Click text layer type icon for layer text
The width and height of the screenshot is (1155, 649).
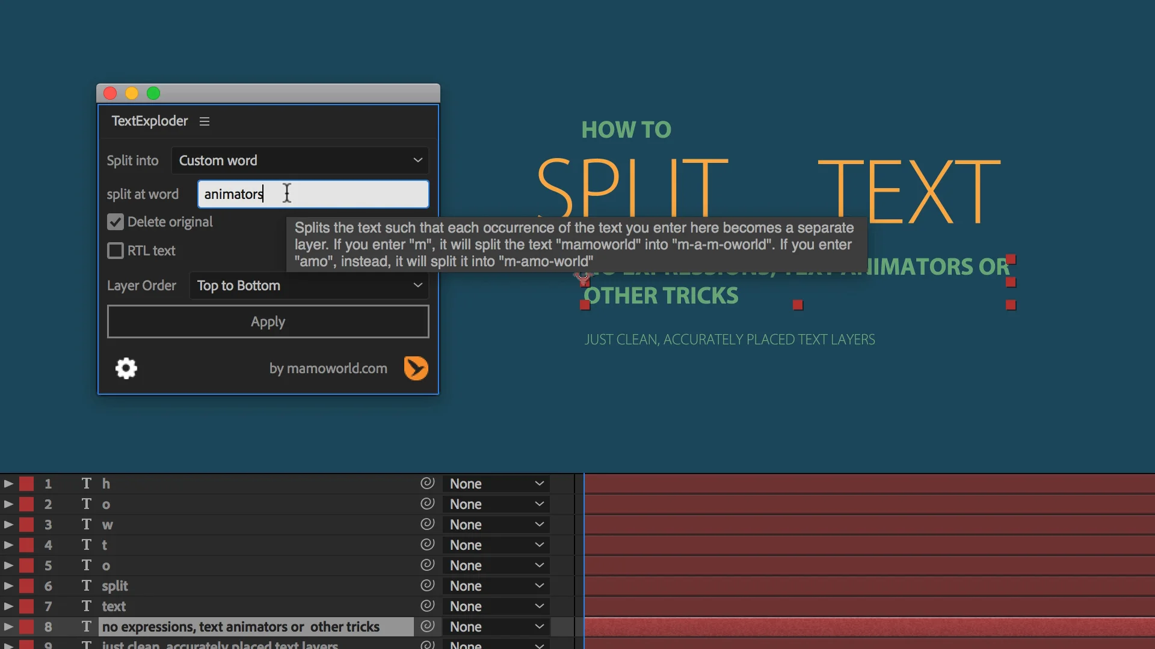click(87, 606)
